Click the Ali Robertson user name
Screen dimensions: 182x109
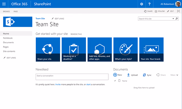[167, 4]
